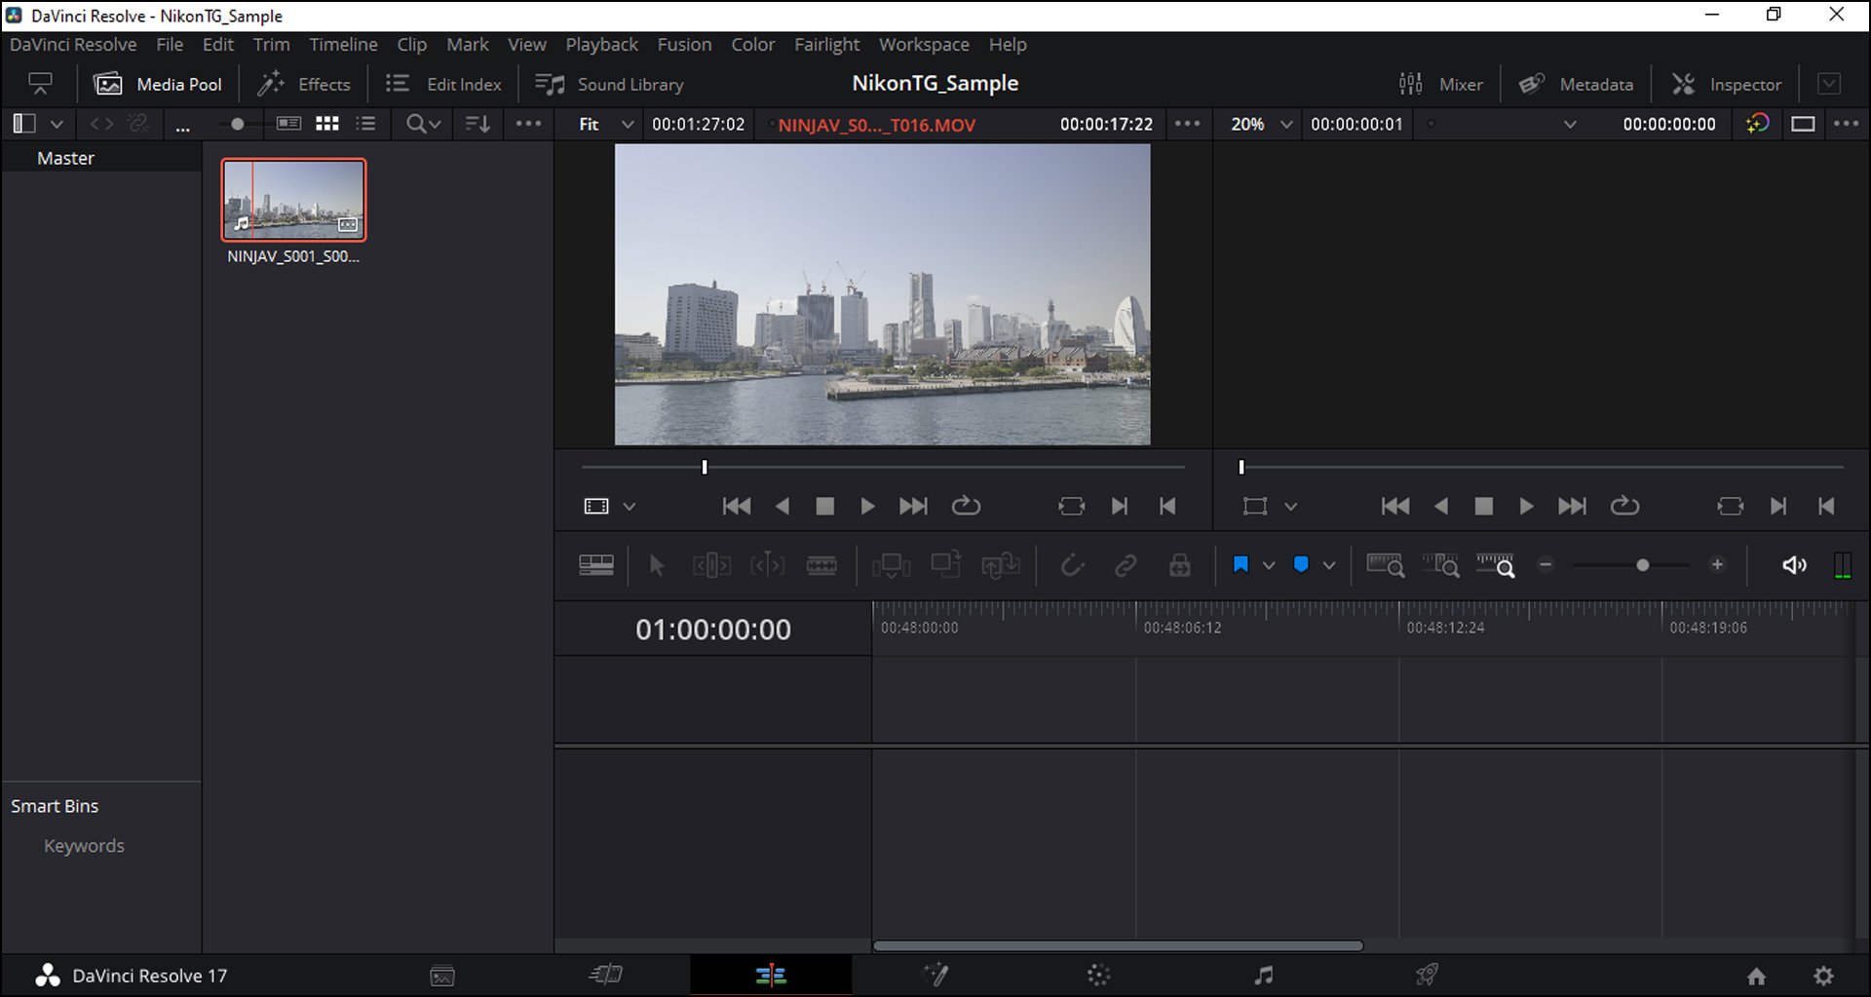Screen dimensions: 1871x997
Task: Open the Sound Library panel
Action: click(609, 85)
